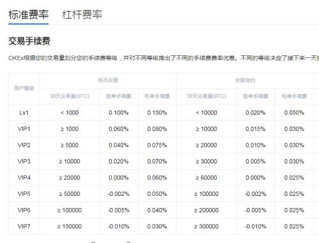Click VIP6 币币交易 volume '≥ 100000'

click(70, 210)
